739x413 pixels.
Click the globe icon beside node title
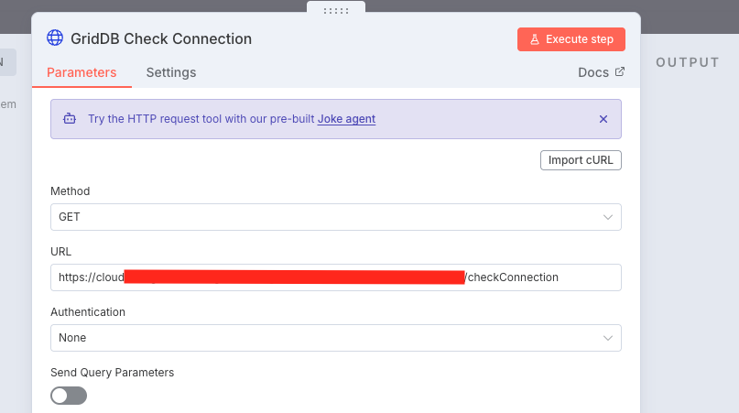tap(55, 38)
